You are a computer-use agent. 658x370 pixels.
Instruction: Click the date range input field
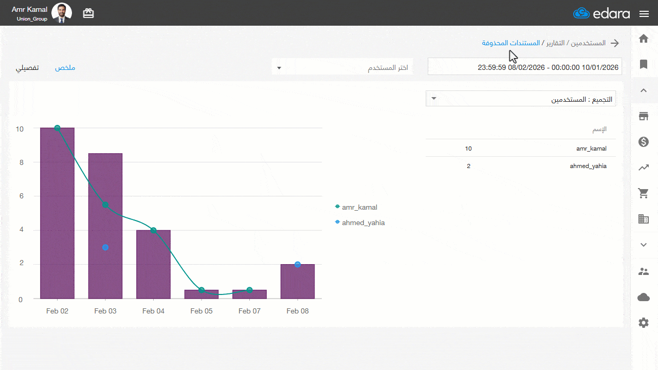[x=524, y=67]
